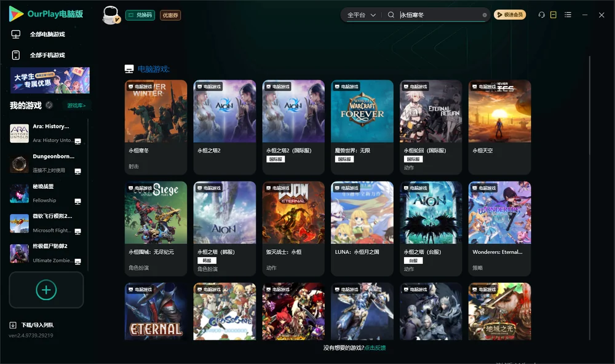Focus the search field containing 永恒寒冬
The image size is (615, 364).
[x=439, y=15]
